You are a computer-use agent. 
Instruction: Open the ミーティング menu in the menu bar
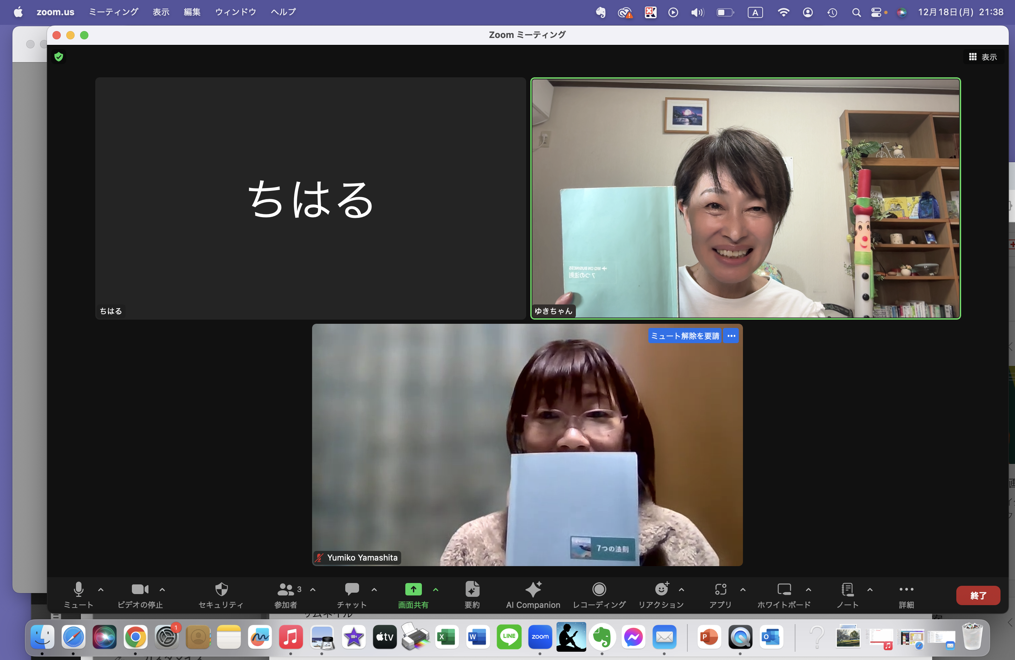point(114,12)
